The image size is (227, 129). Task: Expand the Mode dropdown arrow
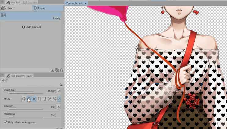pyautogui.click(x=59, y=99)
